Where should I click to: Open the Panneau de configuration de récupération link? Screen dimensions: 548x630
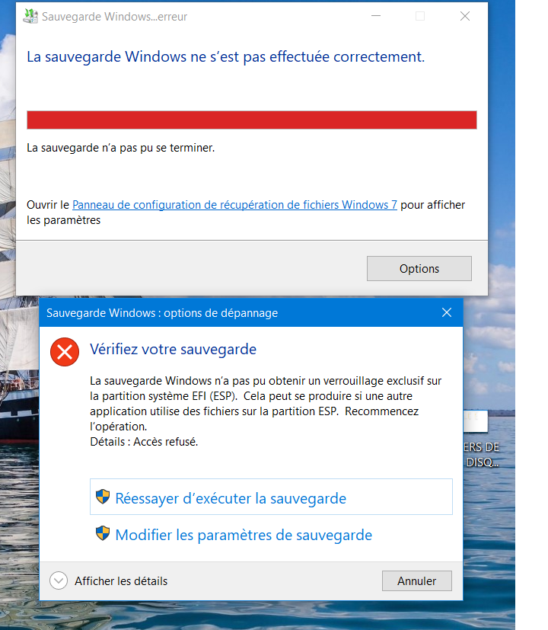[x=234, y=205]
